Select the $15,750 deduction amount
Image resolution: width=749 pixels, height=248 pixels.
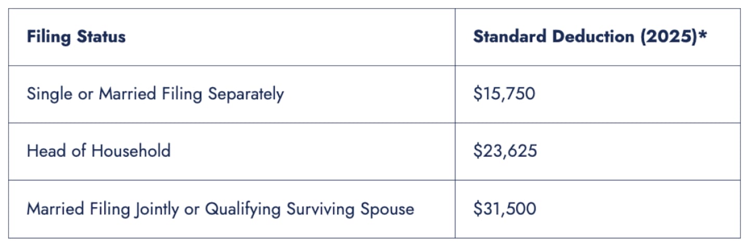pos(504,94)
